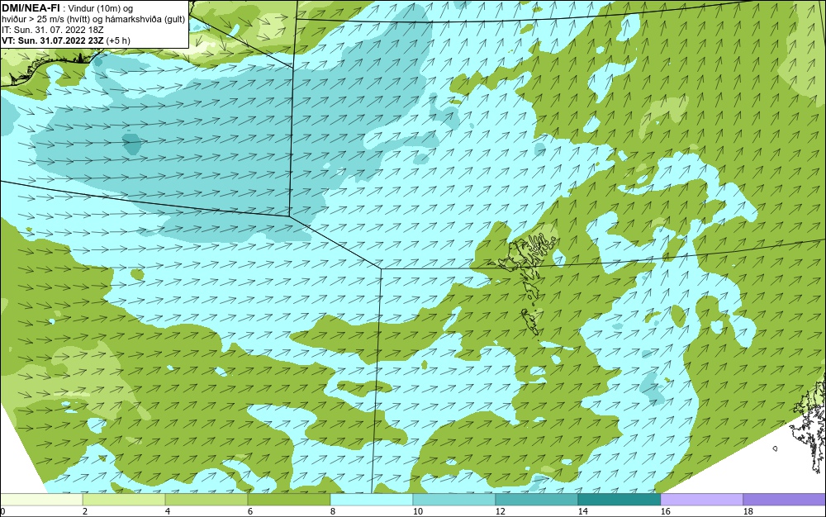Image resolution: width=826 pixels, height=517 pixels.
Task: Click the "14" scale label
Action: pyautogui.click(x=582, y=511)
